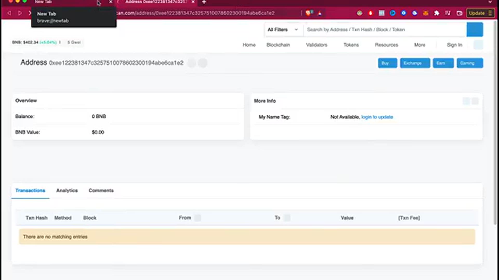Click the blue circular arrow extension icon
The width and height of the screenshot is (499, 280).
click(x=392, y=13)
